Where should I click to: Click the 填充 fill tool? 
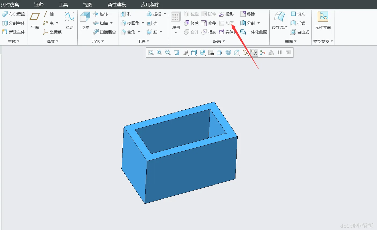tap(298, 14)
